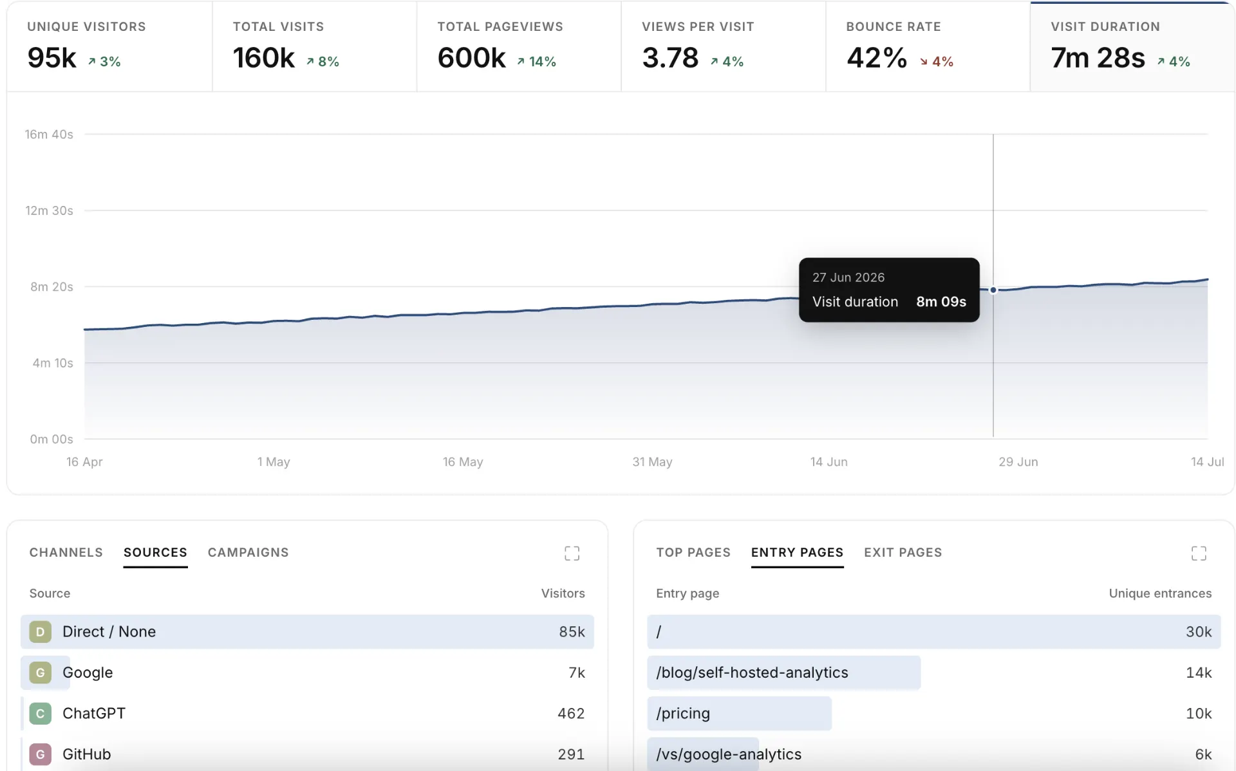Click the Visitors column header
The height and width of the screenshot is (771, 1236).
563,593
